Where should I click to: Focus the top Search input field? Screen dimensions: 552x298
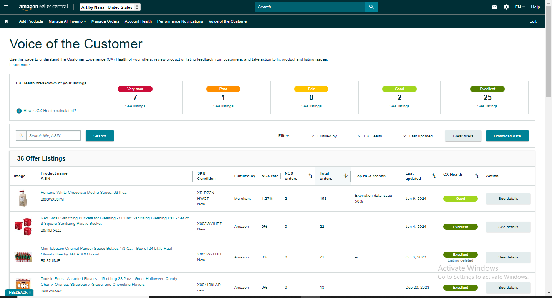pos(310,7)
